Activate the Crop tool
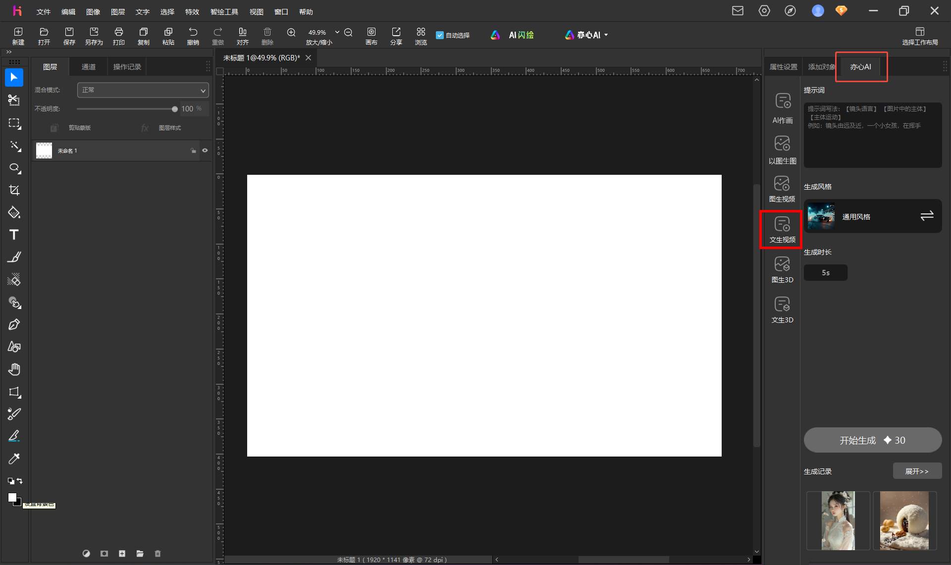 click(x=14, y=190)
